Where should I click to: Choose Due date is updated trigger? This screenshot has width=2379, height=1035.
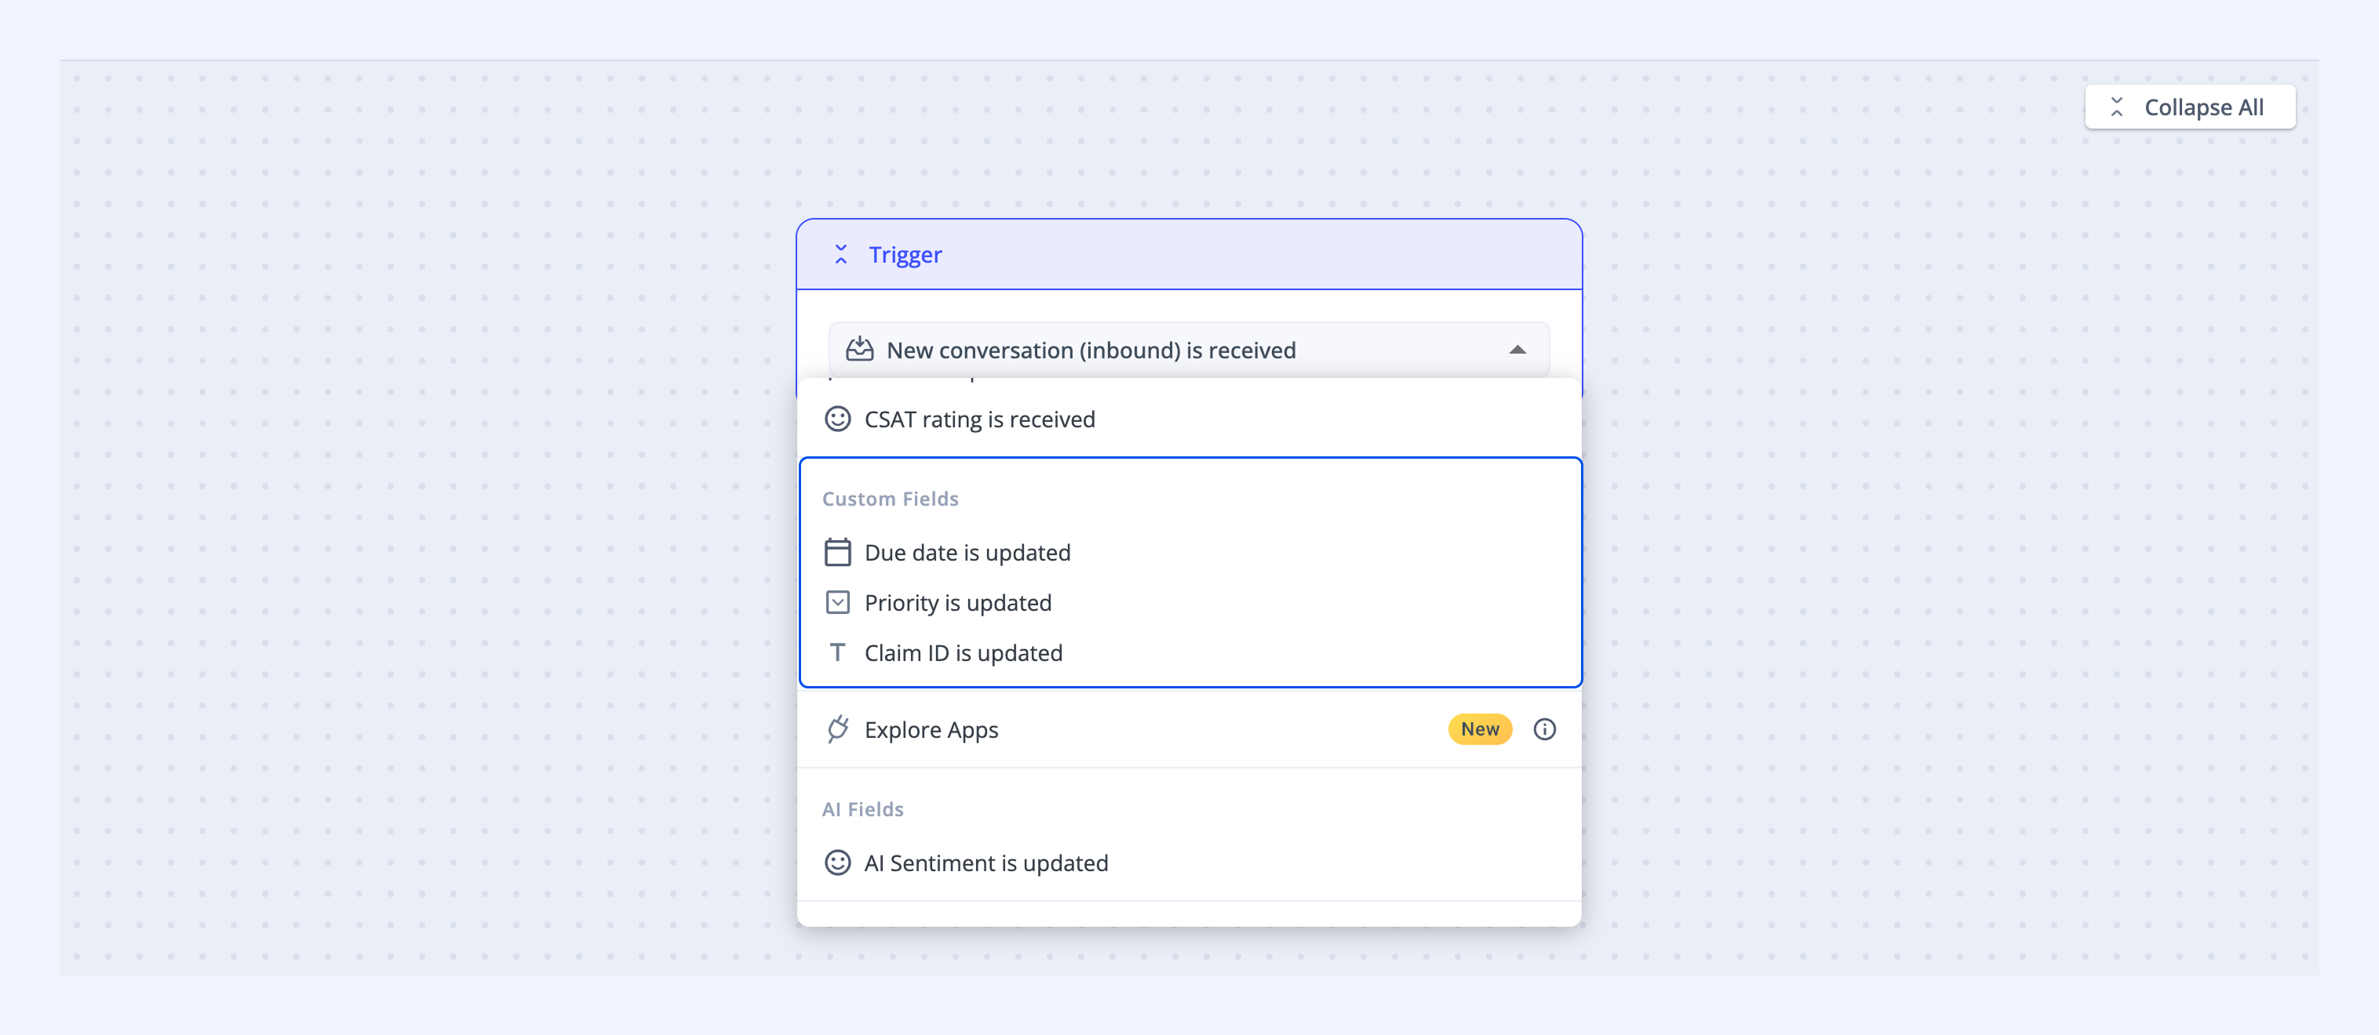pyautogui.click(x=1189, y=552)
